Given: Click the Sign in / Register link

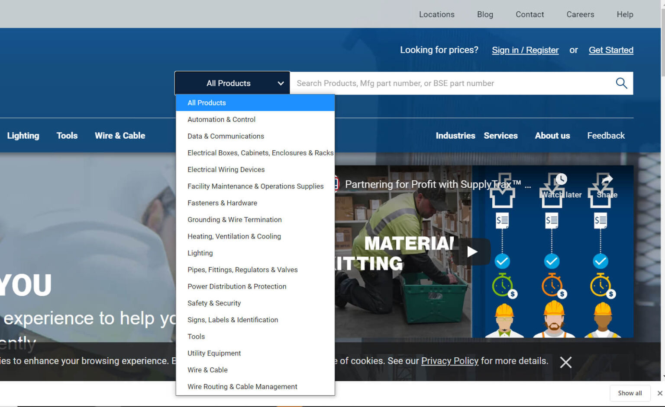Looking at the screenshot, I should coord(525,50).
